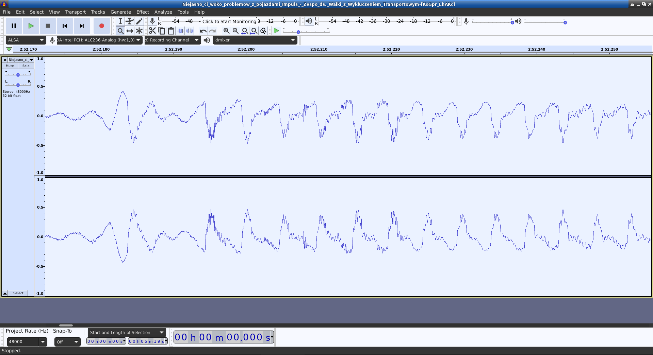The width and height of the screenshot is (653, 355).
Task: Open the File menu
Action: point(6,12)
